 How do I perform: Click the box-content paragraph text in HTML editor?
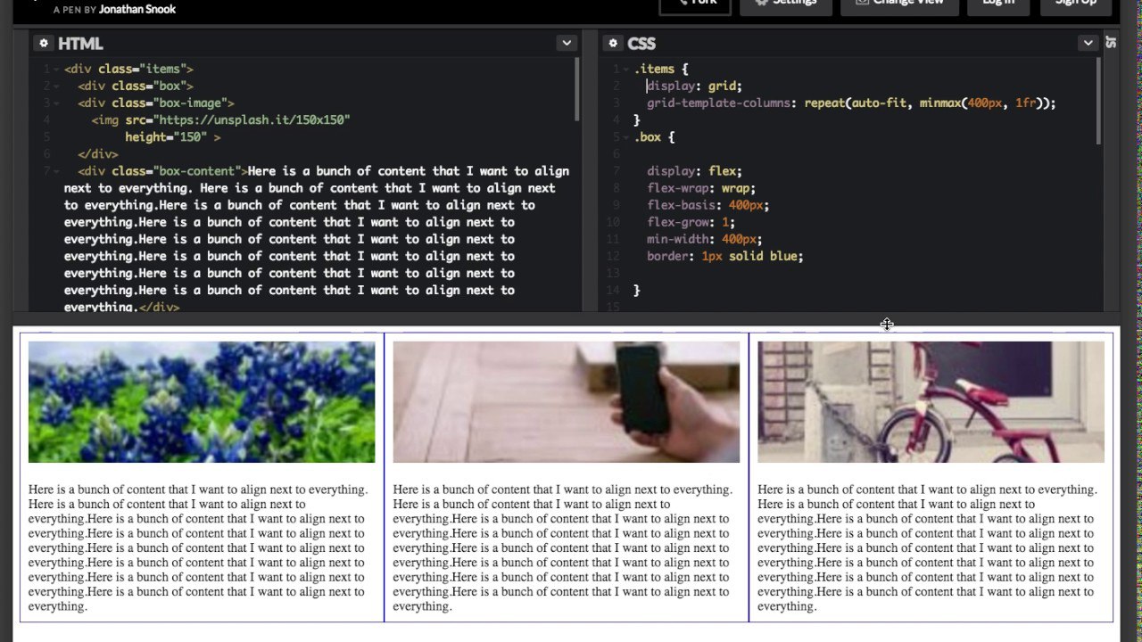click(317, 238)
